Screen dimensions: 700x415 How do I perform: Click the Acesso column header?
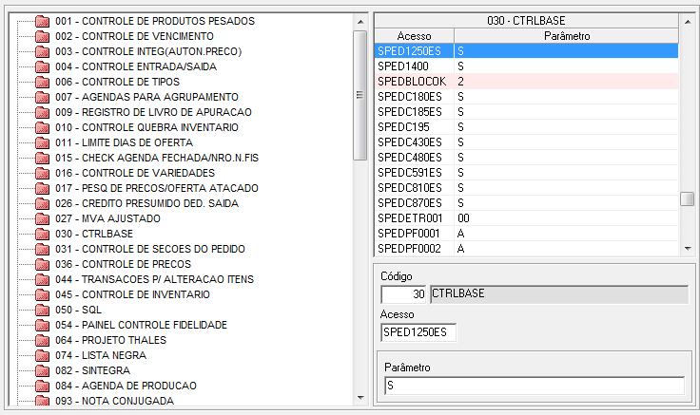(x=414, y=36)
